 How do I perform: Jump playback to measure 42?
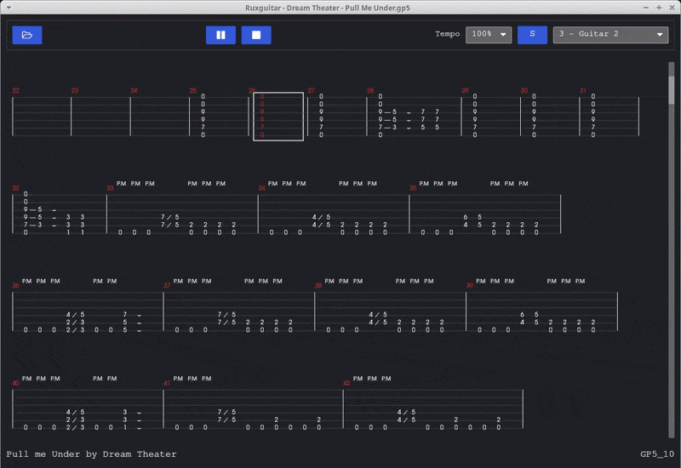pyautogui.click(x=432, y=410)
